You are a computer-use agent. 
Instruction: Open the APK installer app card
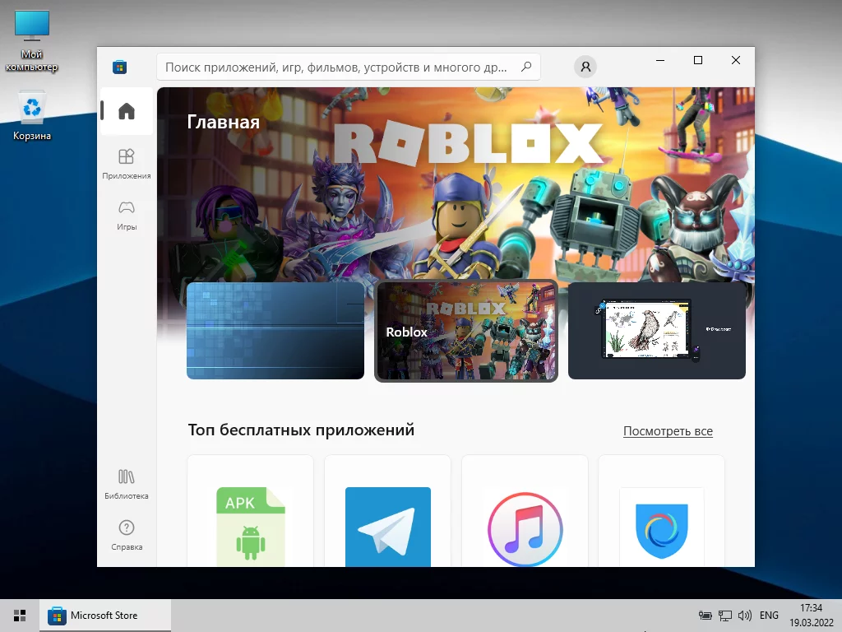tap(250, 511)
